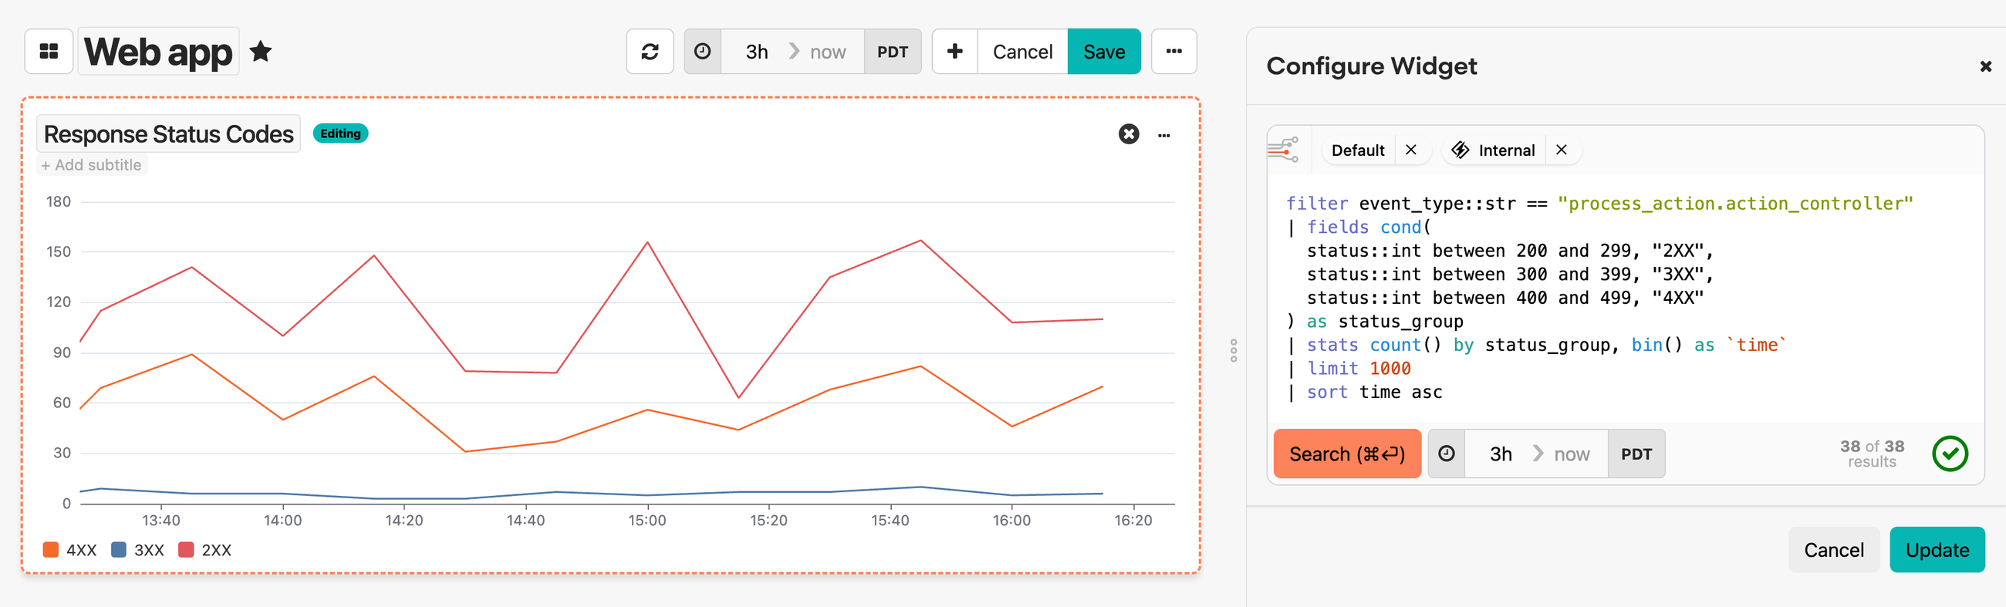Image resolution: width=2006 pixels, height=607 pixels.
Task: Toggle the 4XX series in legend
Action: coord(70,550)
